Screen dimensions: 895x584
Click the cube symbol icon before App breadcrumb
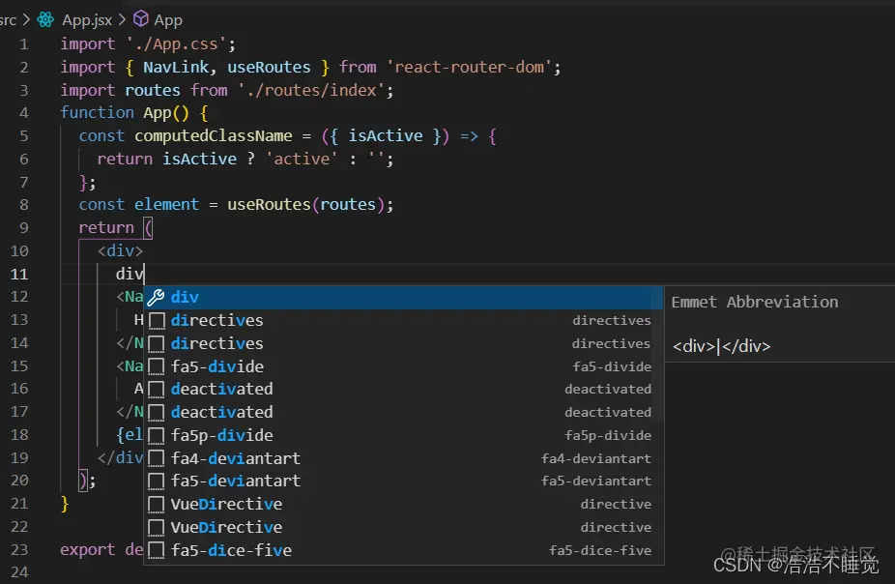tap(140, 19)
